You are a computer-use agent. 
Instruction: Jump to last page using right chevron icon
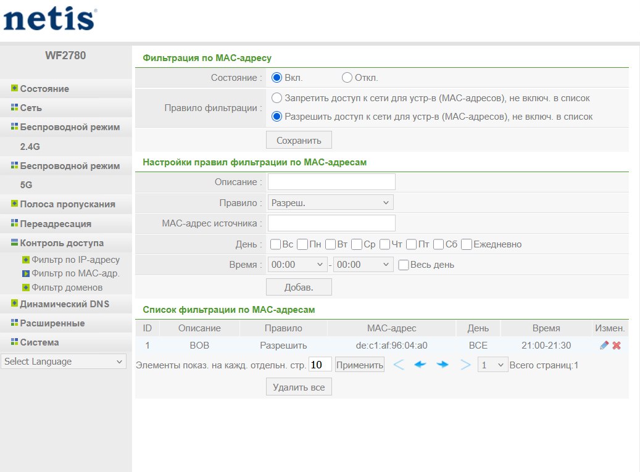click(465, 365)
